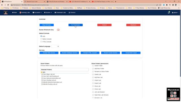Select the HTML Console radio button
The width and height of the screenshot is (181, 102).
pos(41,42)
